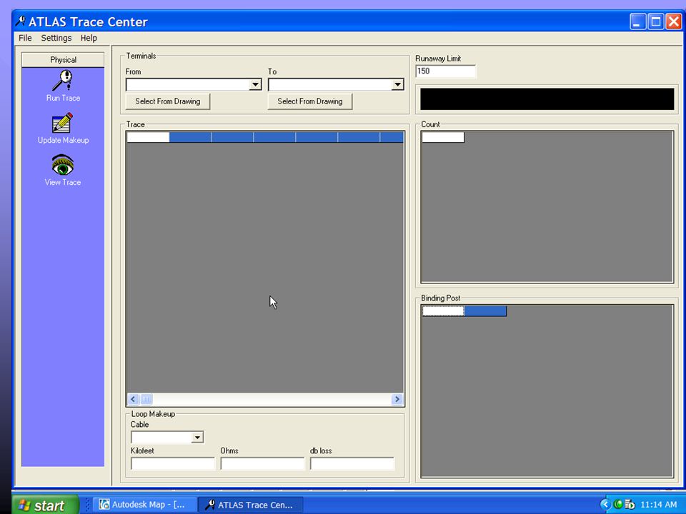Run Trace using the magnifier icon
The height and width of the screenshot is (514, 686).
(x=63, y=81)
